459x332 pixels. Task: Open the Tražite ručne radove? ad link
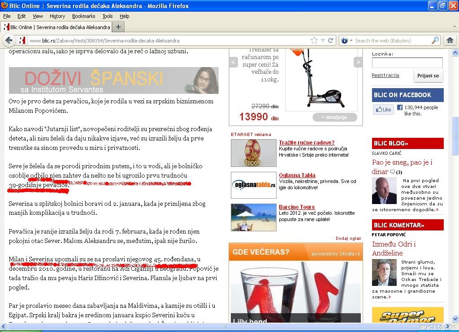[307, 143]
